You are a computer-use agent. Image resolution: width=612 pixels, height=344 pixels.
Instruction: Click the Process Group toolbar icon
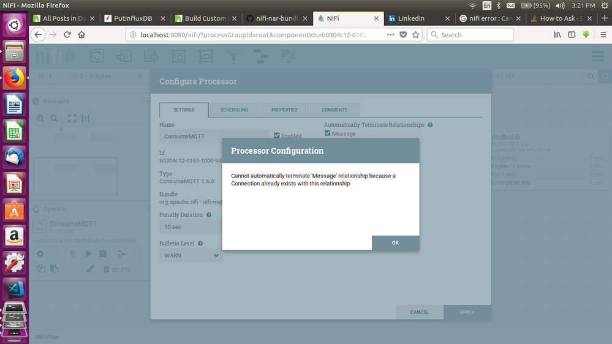[x=179, y=56]
